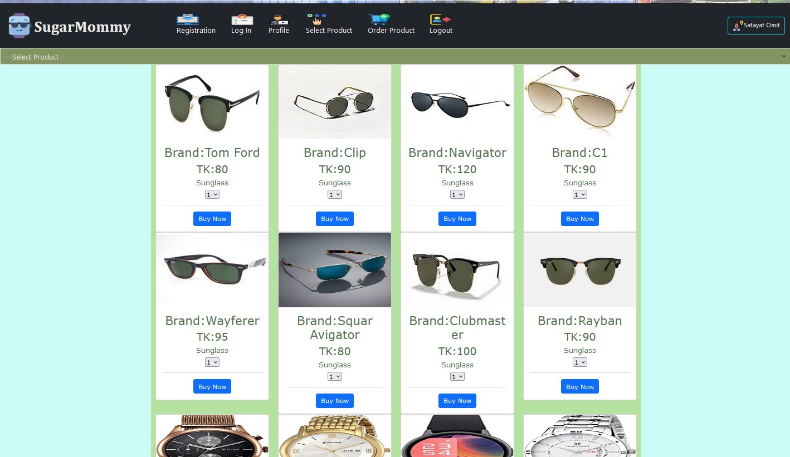The height and width of the screenshot is (457, 790).
Task: Open quantity dropdown for Rayban sunglasses
Action: pos(580,362)
